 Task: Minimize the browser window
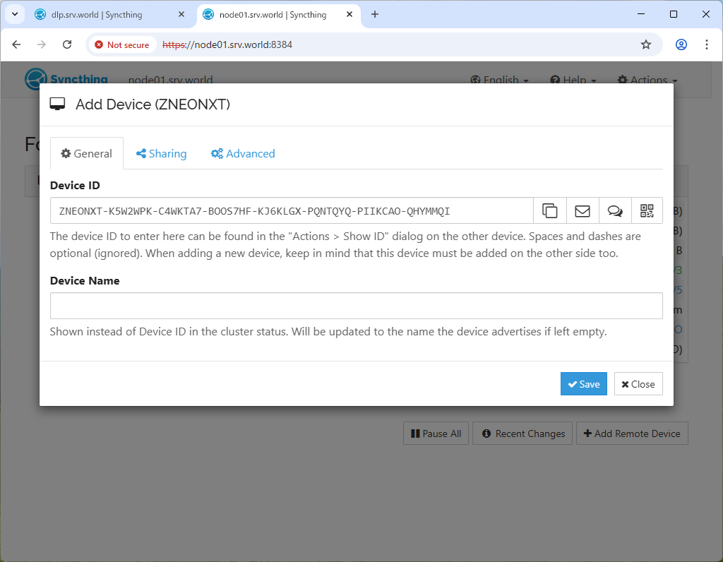[641, 14]
